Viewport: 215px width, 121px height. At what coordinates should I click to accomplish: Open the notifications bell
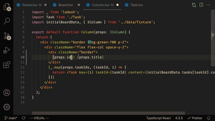(x=209, y=118)
